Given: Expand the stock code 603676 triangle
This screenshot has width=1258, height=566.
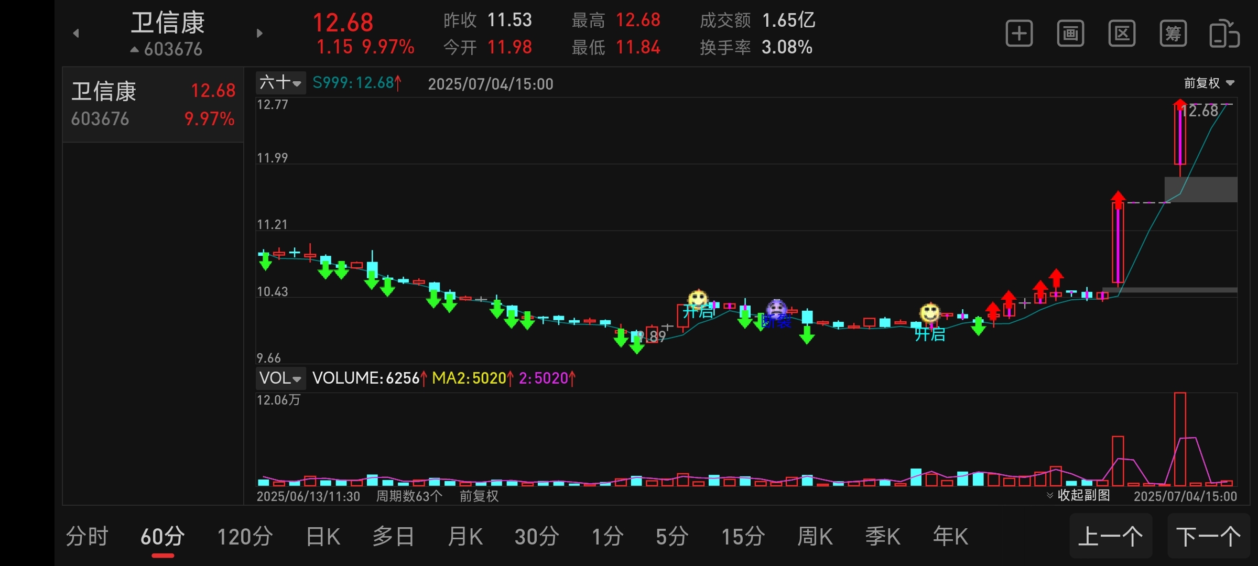Looking at the screenshot, I should point(135,49).
